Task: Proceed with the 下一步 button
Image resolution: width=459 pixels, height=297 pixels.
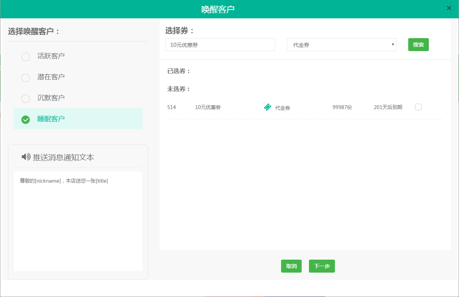Action: 322,266
